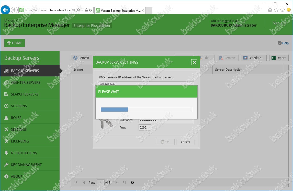The image size is (293, 191).
Task: Click the OK button in dialog
Action: click(x=165, y=142)
